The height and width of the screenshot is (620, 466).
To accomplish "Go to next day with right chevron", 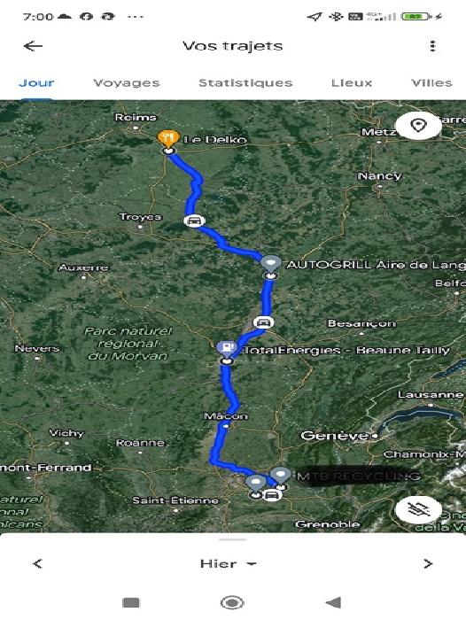I will pyautogui.click(x=428, y=563).
